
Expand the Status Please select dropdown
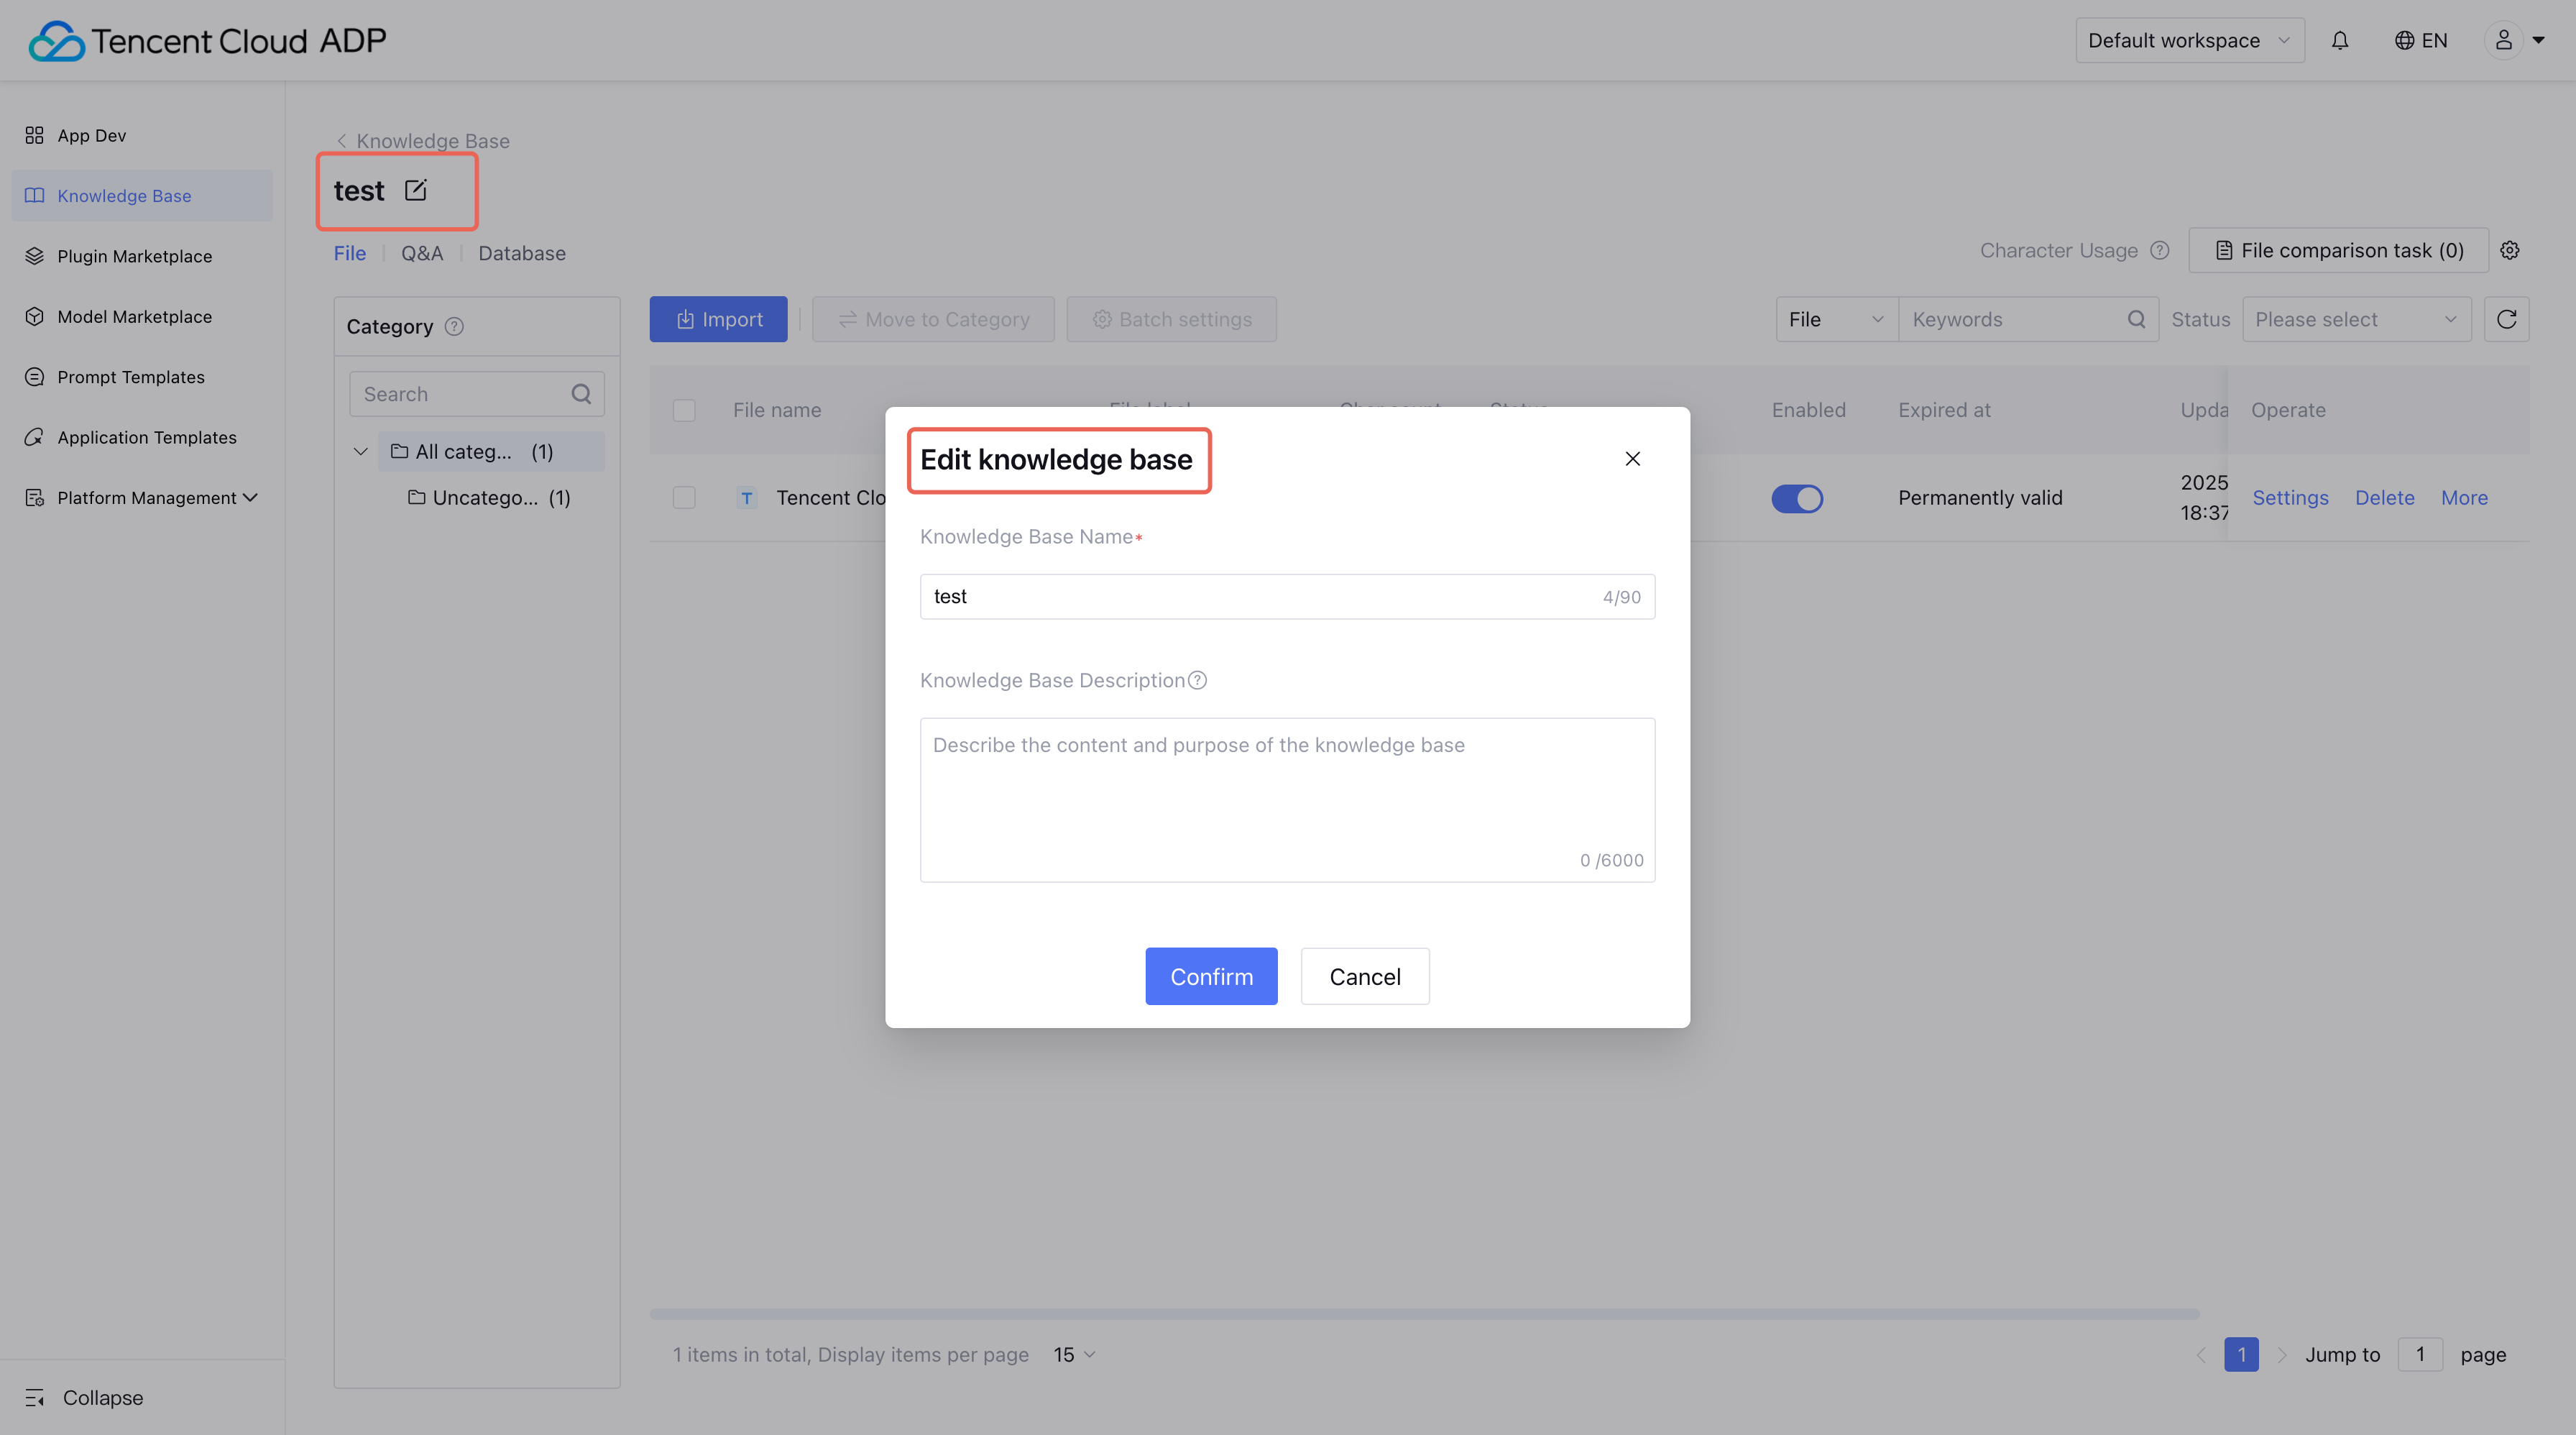click(2356, 319)
